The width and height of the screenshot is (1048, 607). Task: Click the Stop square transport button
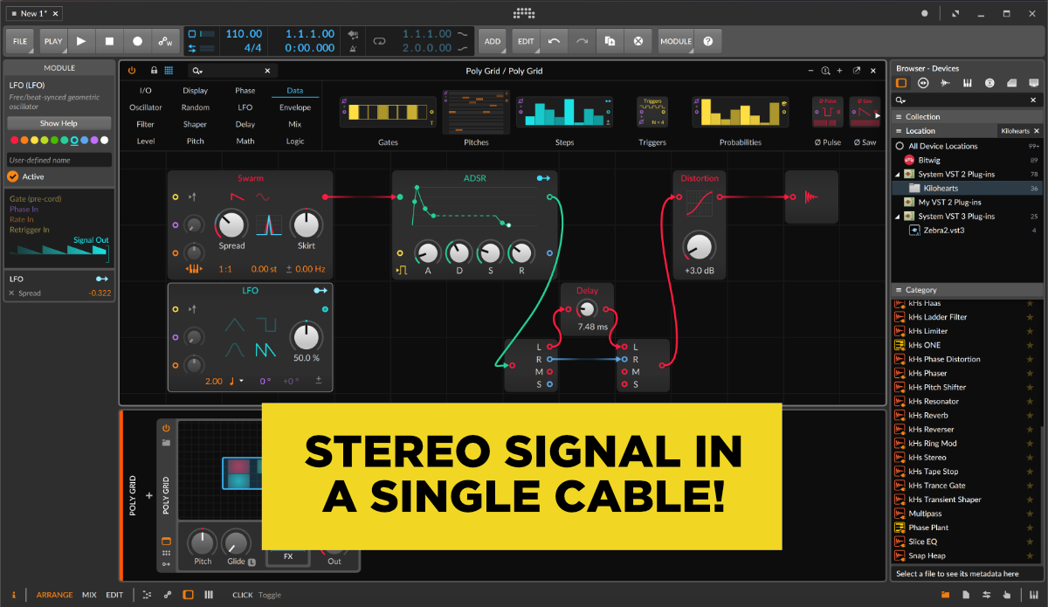[x=109, y=41]
